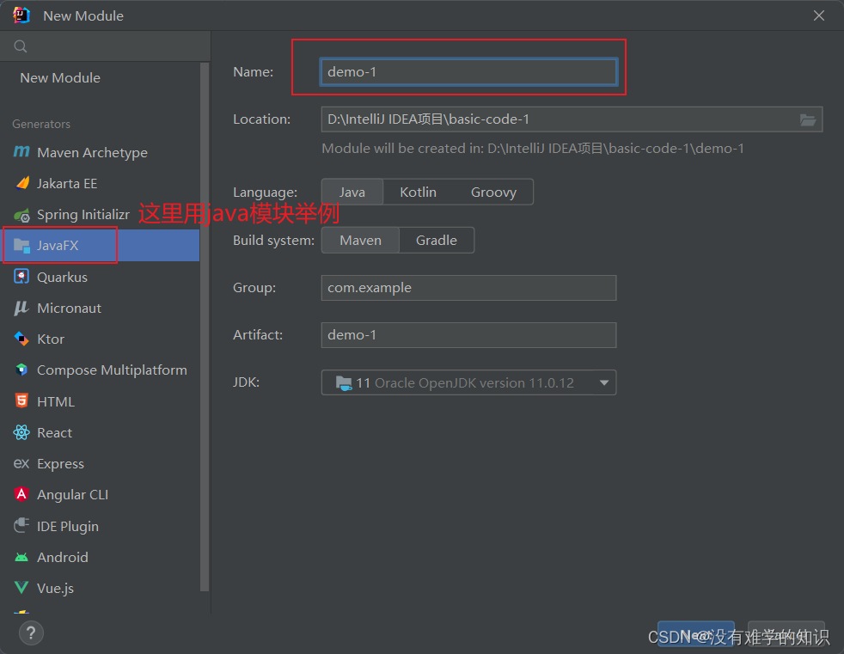Browse folder icon in Location field
Image resolution: width=844 pixels, height=654 pixels.
point(807,119)
